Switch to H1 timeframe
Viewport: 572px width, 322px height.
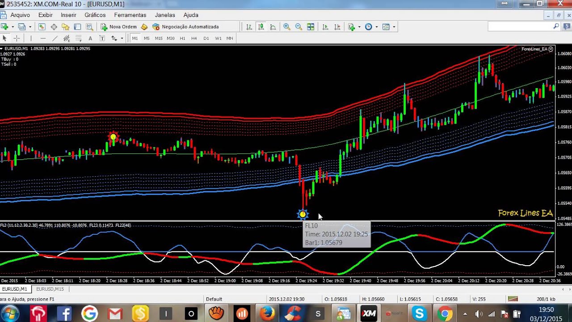click(182, 38)
